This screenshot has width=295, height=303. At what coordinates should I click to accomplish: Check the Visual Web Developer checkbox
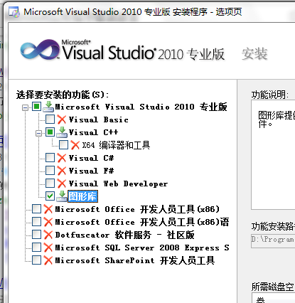50,184
